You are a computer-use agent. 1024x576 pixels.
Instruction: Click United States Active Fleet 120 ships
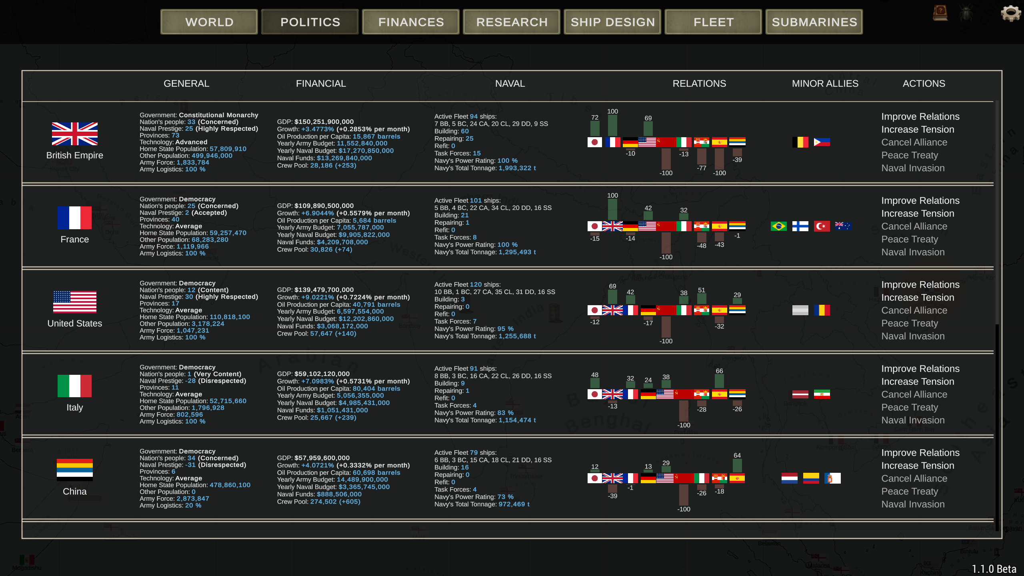pyautogui.click(x=467, y=284)
